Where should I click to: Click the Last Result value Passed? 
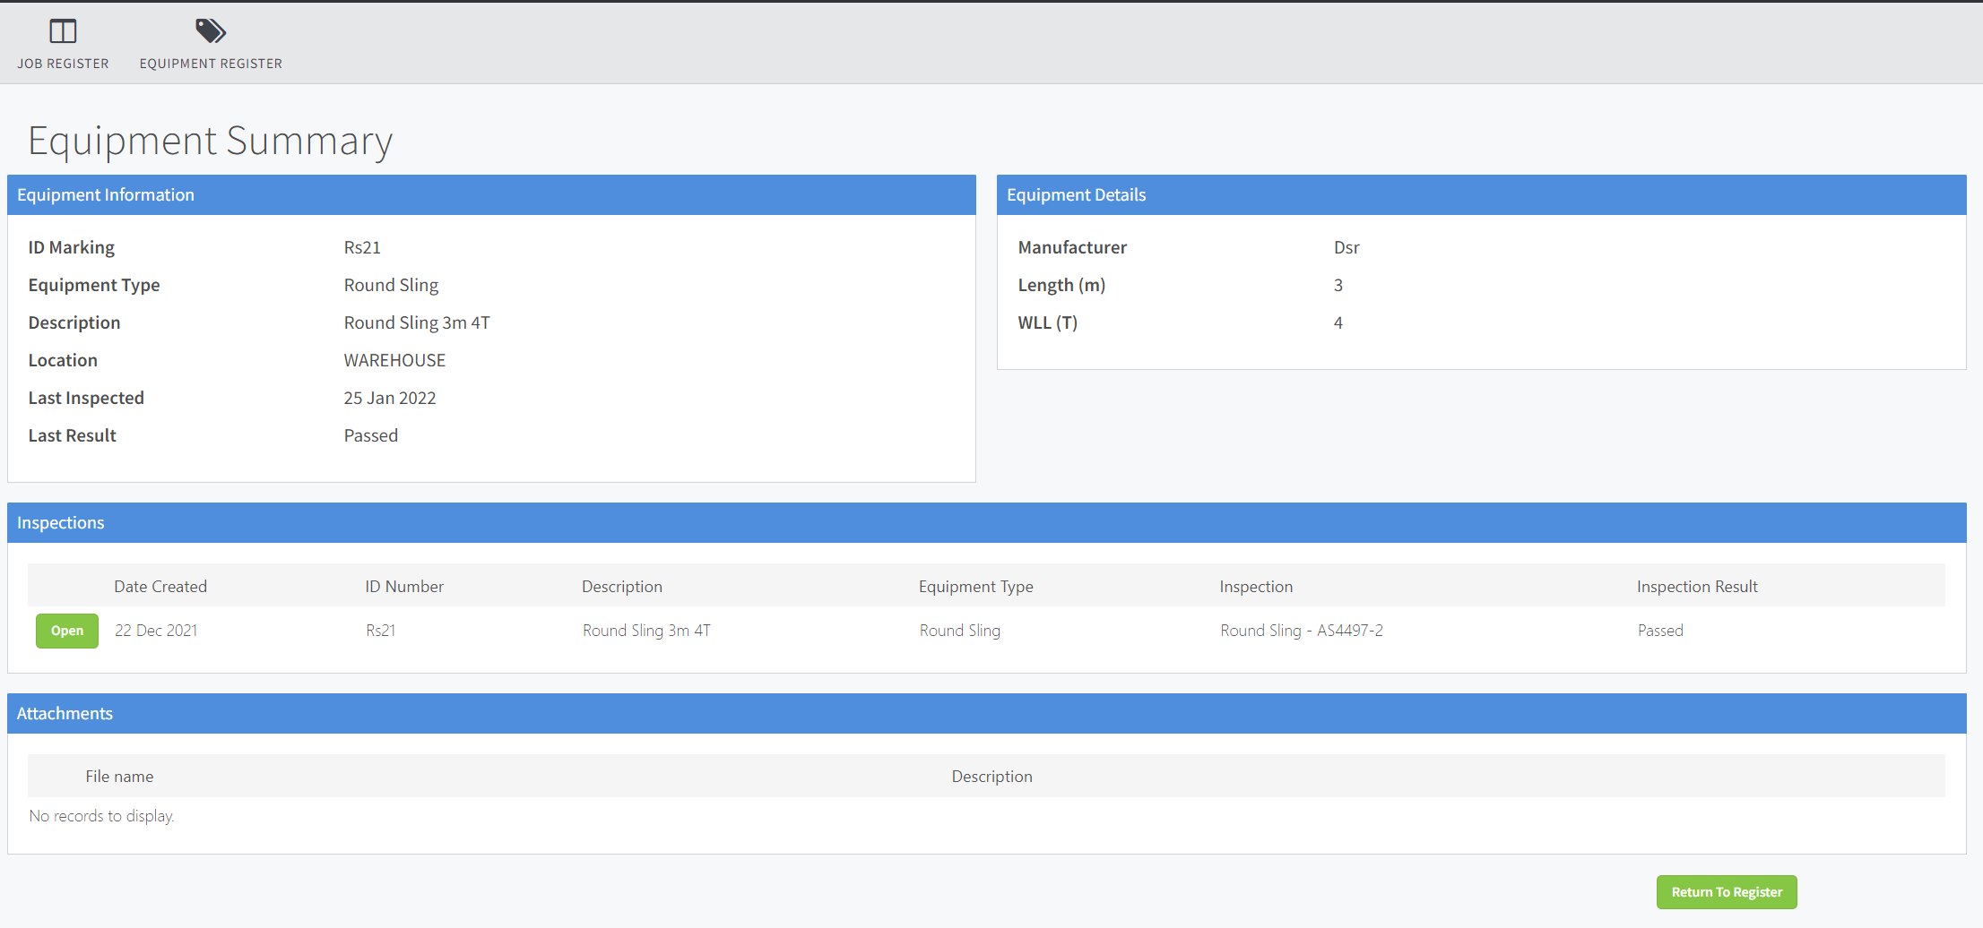click(x=371, y=435)
